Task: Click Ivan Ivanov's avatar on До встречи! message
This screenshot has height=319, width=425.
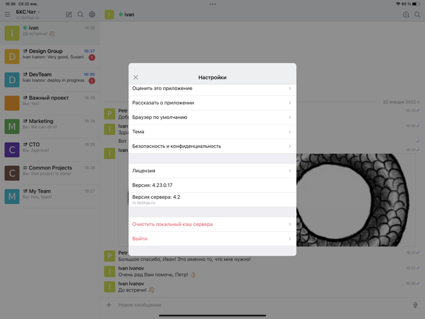Action: click(109, 287)
